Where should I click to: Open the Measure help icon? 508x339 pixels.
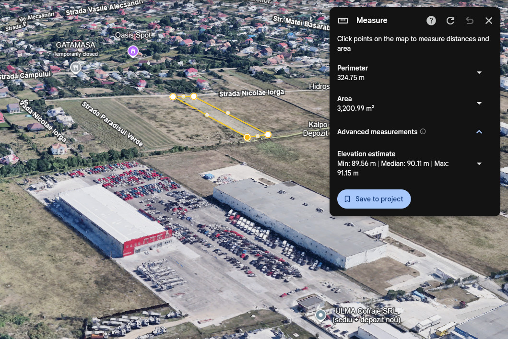[431, 21]
